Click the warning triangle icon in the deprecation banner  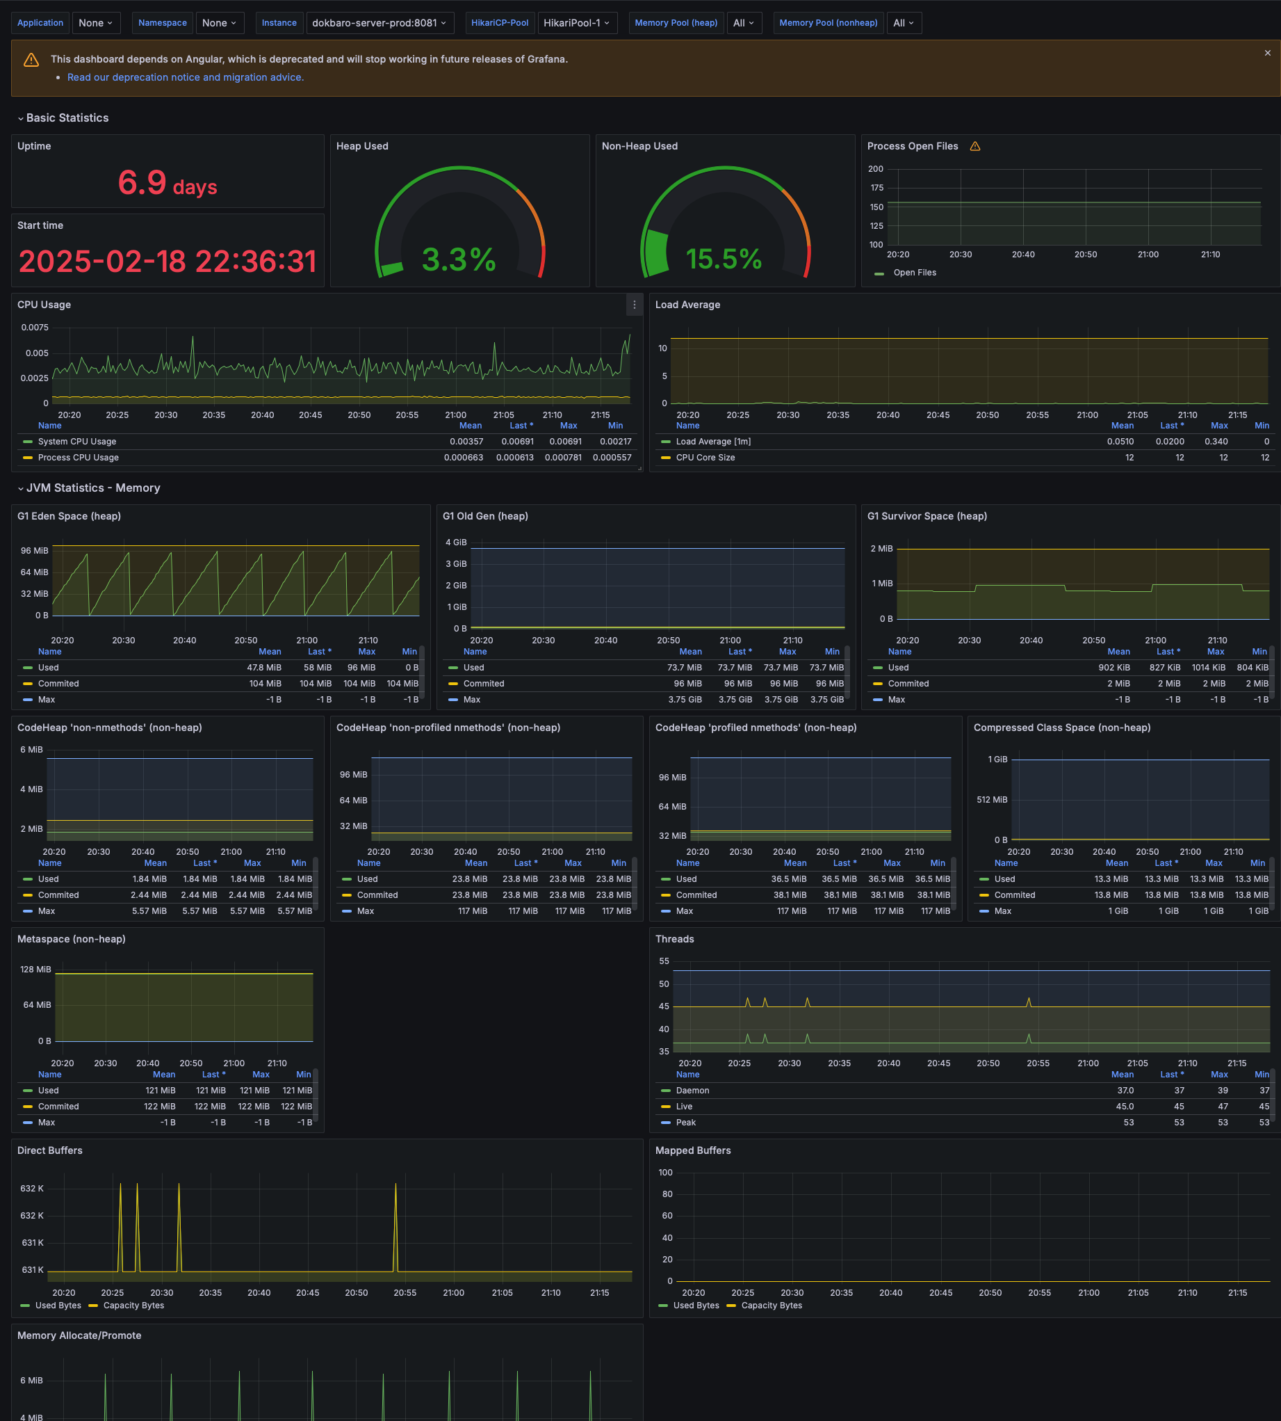point(31,60)
